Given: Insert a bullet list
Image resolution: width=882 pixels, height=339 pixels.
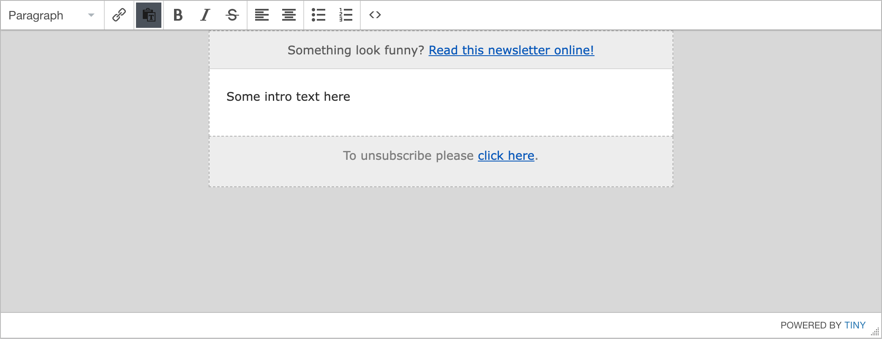Looking at the screenshot, I should click(x=318, y=15).
